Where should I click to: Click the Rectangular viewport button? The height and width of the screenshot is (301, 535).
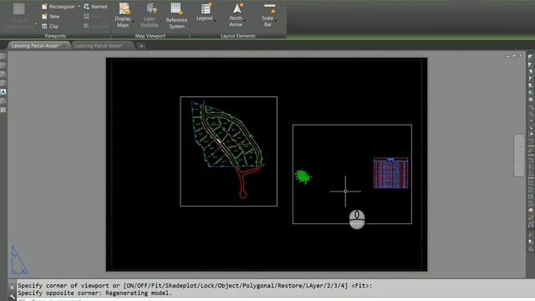[58, 7]
